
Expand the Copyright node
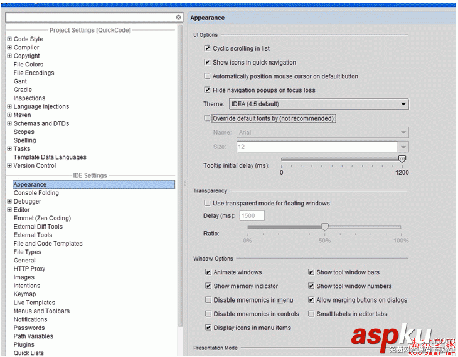[x=9, y=56]
